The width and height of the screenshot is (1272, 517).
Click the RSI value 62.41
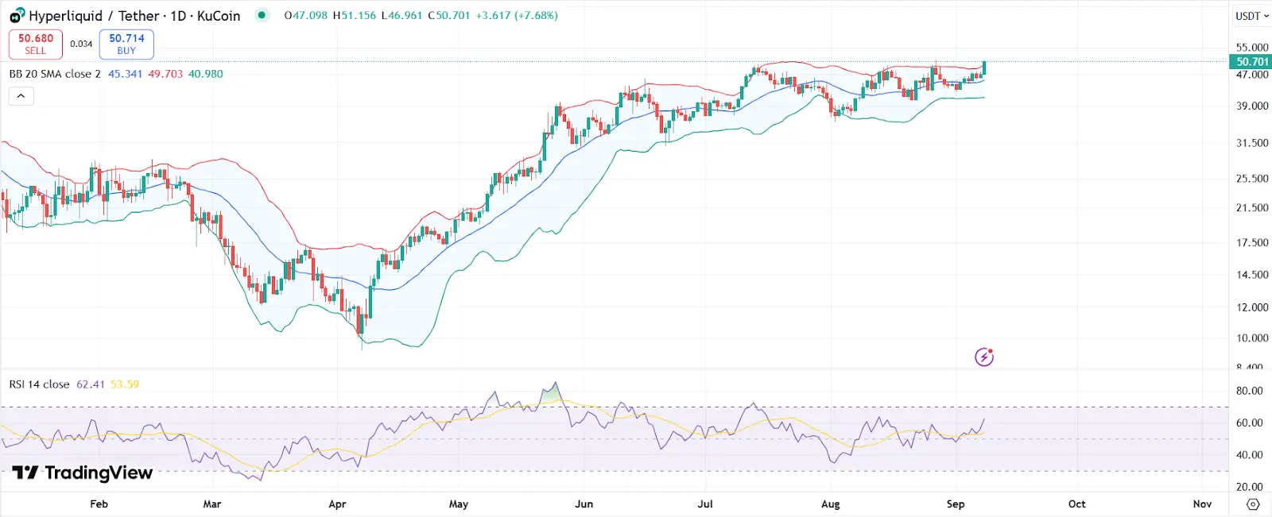(91, 384)
